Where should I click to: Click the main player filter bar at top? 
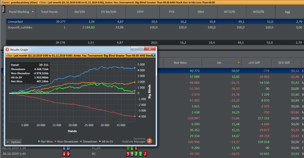(152, 3)
